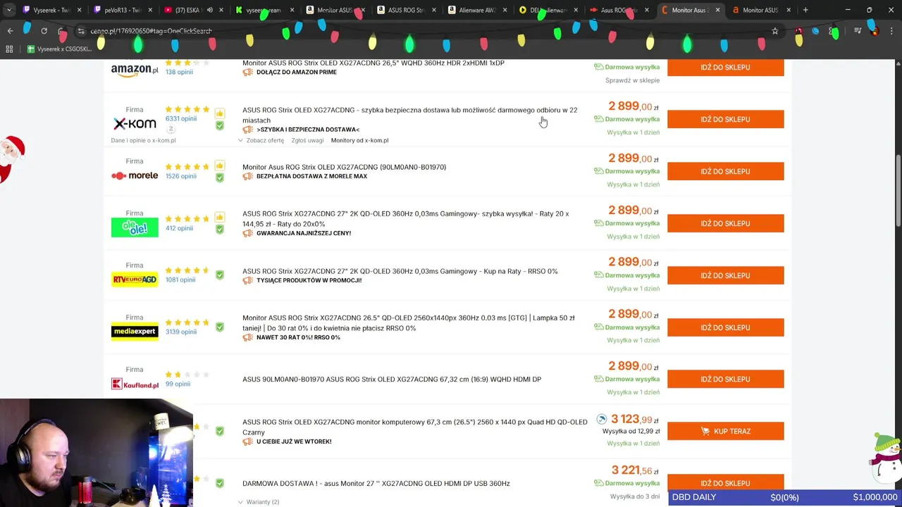Go back with browser back arrow

[x=10, y=31]
